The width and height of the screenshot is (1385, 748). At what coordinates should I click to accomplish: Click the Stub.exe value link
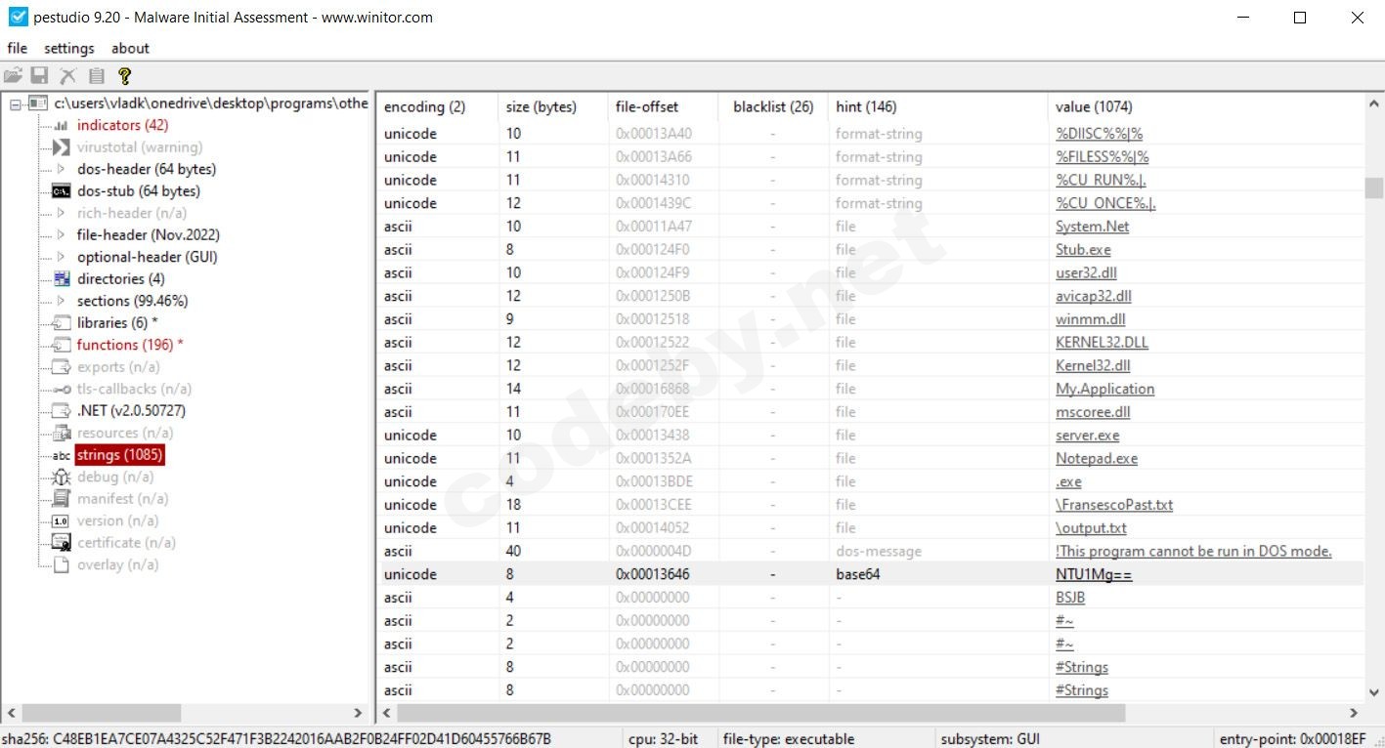click(x=1083, y=250)
